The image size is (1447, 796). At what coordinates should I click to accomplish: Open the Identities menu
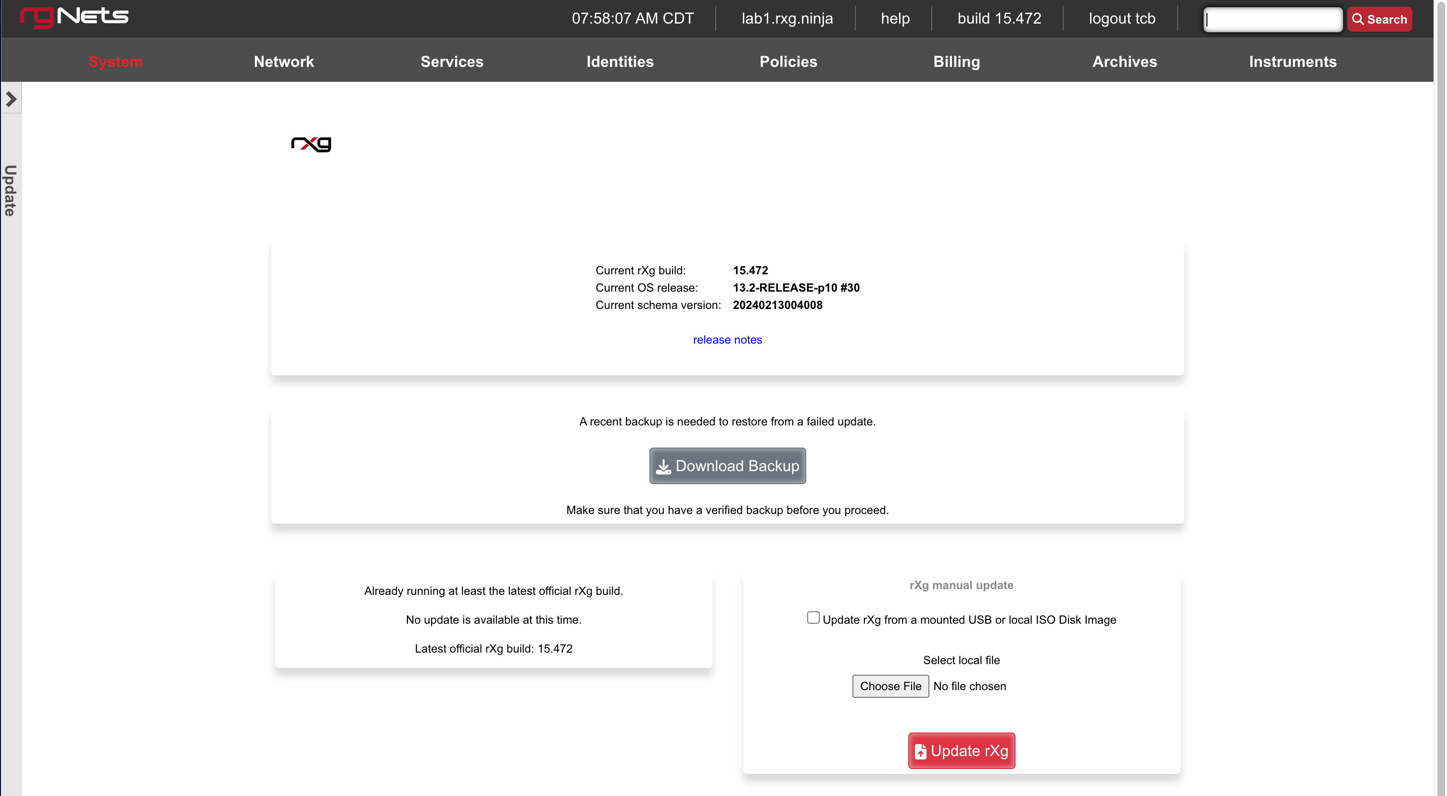coord(620,61)
